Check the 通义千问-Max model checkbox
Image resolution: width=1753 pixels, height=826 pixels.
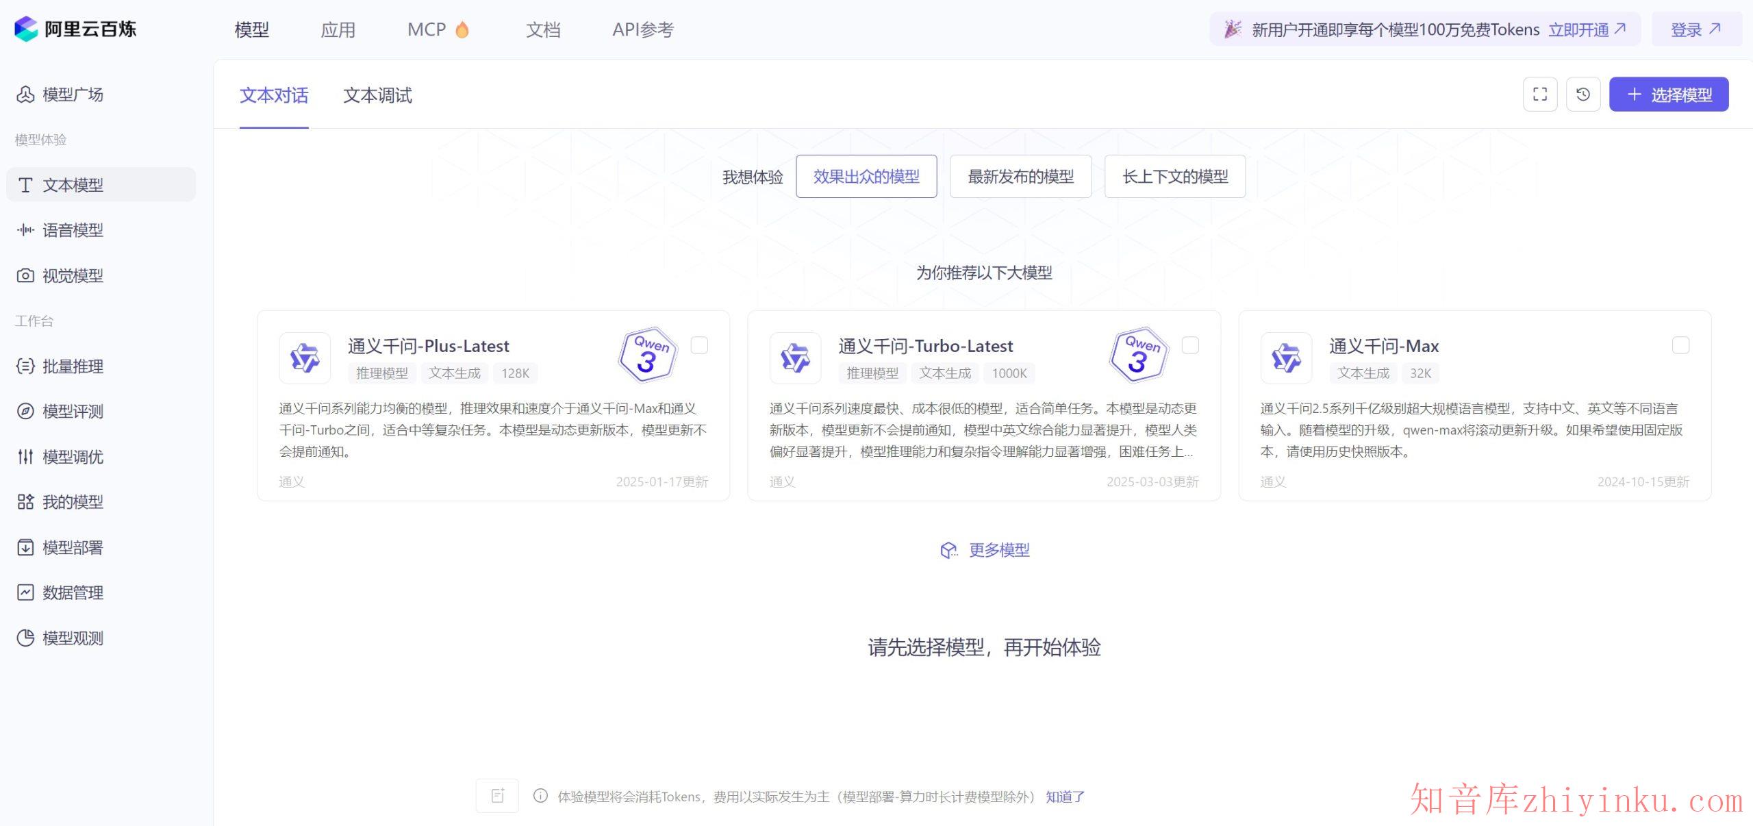[x=1681, y=346]
